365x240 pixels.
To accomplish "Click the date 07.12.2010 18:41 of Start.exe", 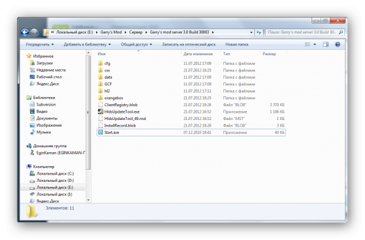I will coord(197,132).
